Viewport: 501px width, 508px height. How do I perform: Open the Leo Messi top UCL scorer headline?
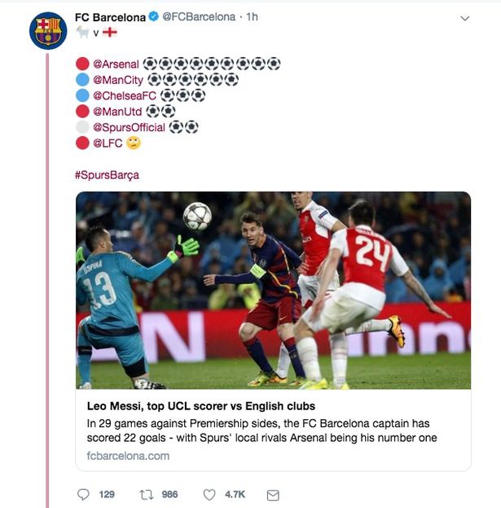(x=200, y=406)
